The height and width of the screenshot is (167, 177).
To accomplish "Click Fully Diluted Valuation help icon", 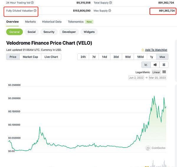I will 35,11.
